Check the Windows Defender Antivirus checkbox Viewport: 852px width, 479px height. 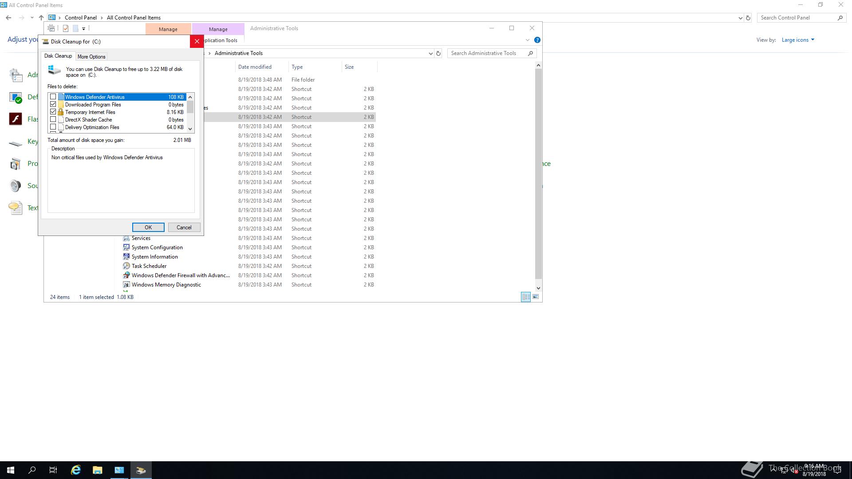[x=53, y=97]
